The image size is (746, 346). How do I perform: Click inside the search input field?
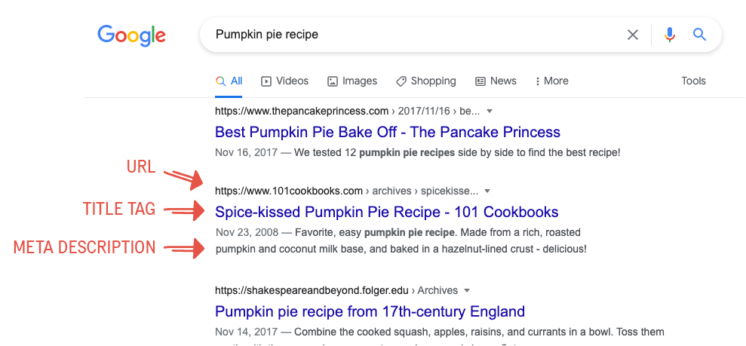415,35
